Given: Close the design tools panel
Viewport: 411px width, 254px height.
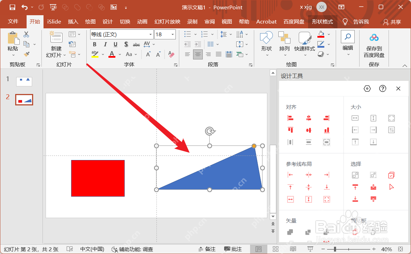Looking at the screenshot, I should tap(398, 89).
